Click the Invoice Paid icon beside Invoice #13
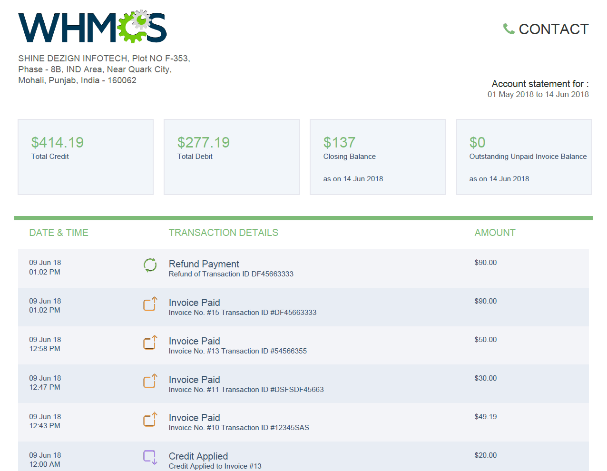Image resolution: width=607 pixels, height=471 pixels. coord(150,342)
